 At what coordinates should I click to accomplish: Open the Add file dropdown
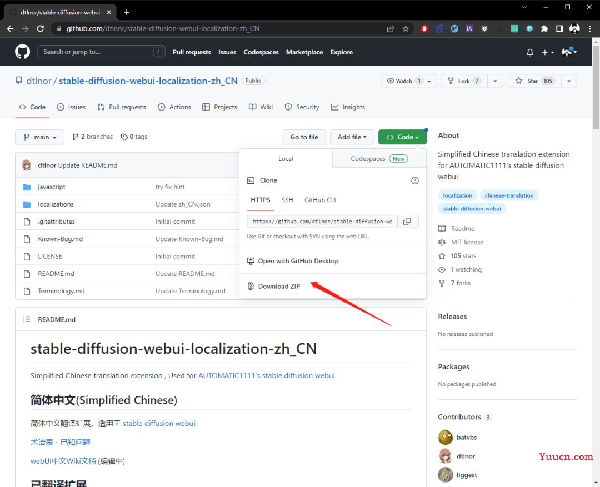point(352,137)
